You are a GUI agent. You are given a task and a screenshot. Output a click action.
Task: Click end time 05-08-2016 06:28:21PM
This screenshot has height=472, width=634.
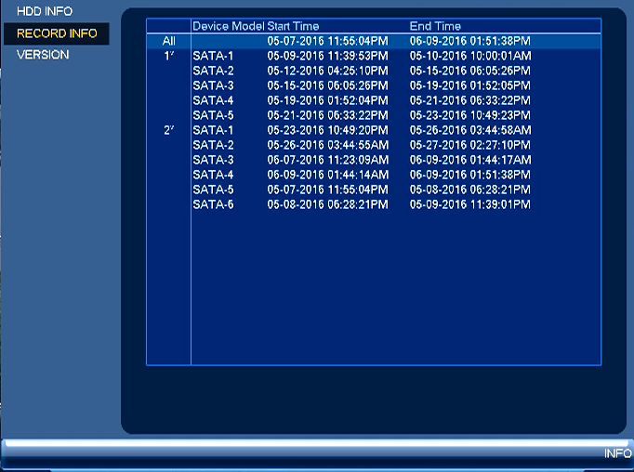point(469,190)
